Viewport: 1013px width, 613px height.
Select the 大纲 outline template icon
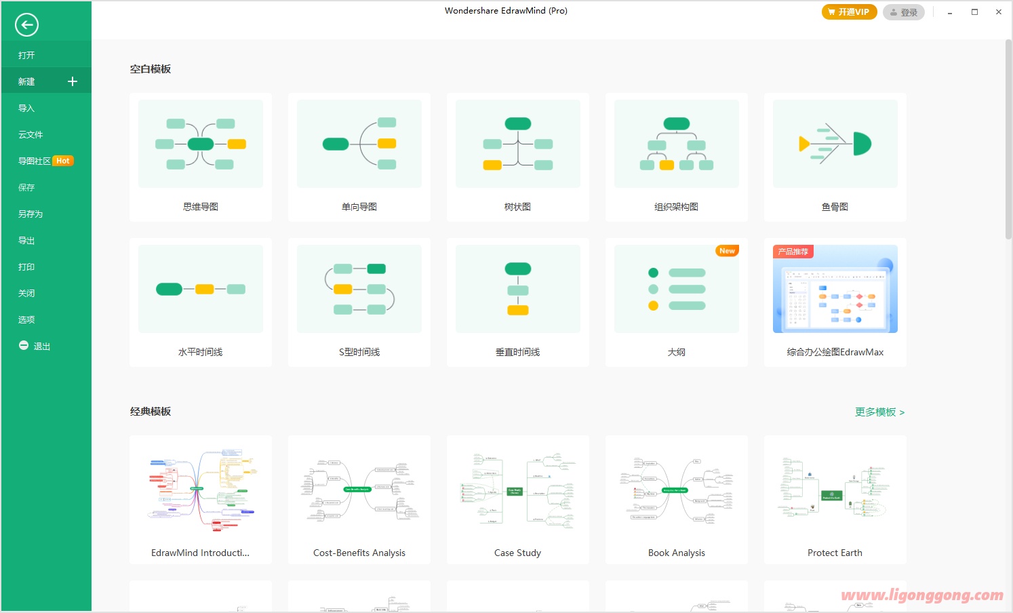[x=677, y=289]
